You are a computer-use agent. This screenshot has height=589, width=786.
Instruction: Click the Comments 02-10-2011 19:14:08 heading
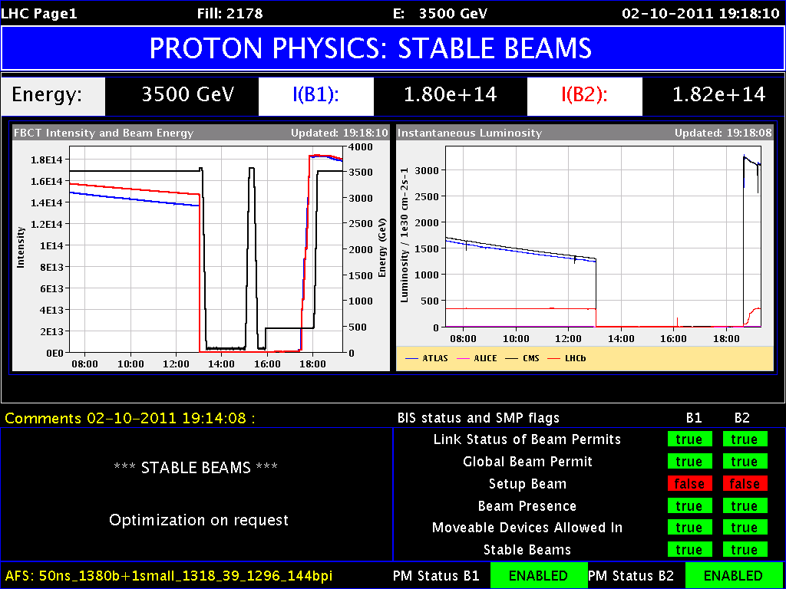pos(129,418)
